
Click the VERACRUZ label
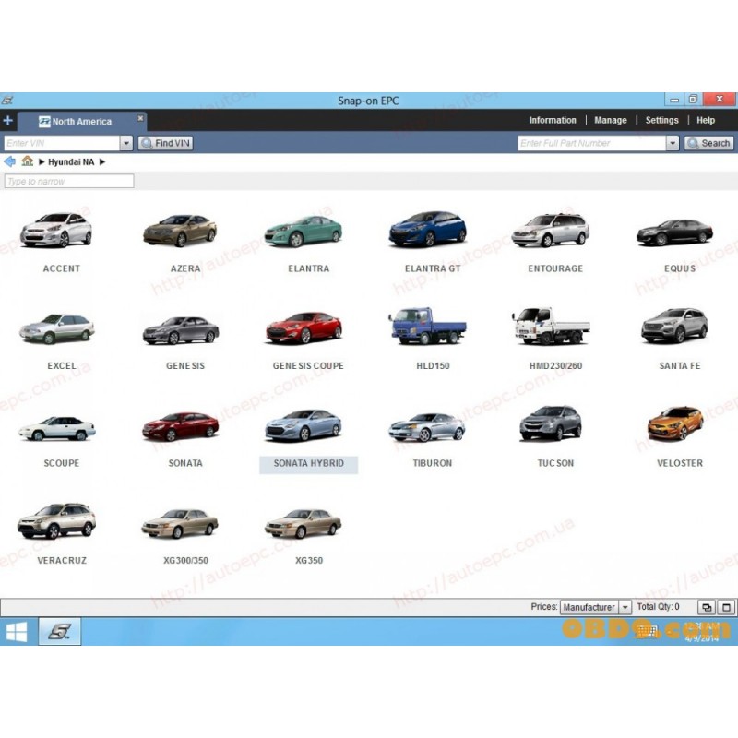(x=62, y=561)
